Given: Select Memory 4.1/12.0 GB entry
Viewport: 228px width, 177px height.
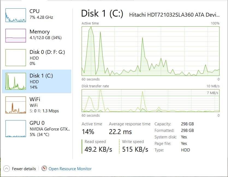Looking at the screenshot, I should tap(44, 35).
